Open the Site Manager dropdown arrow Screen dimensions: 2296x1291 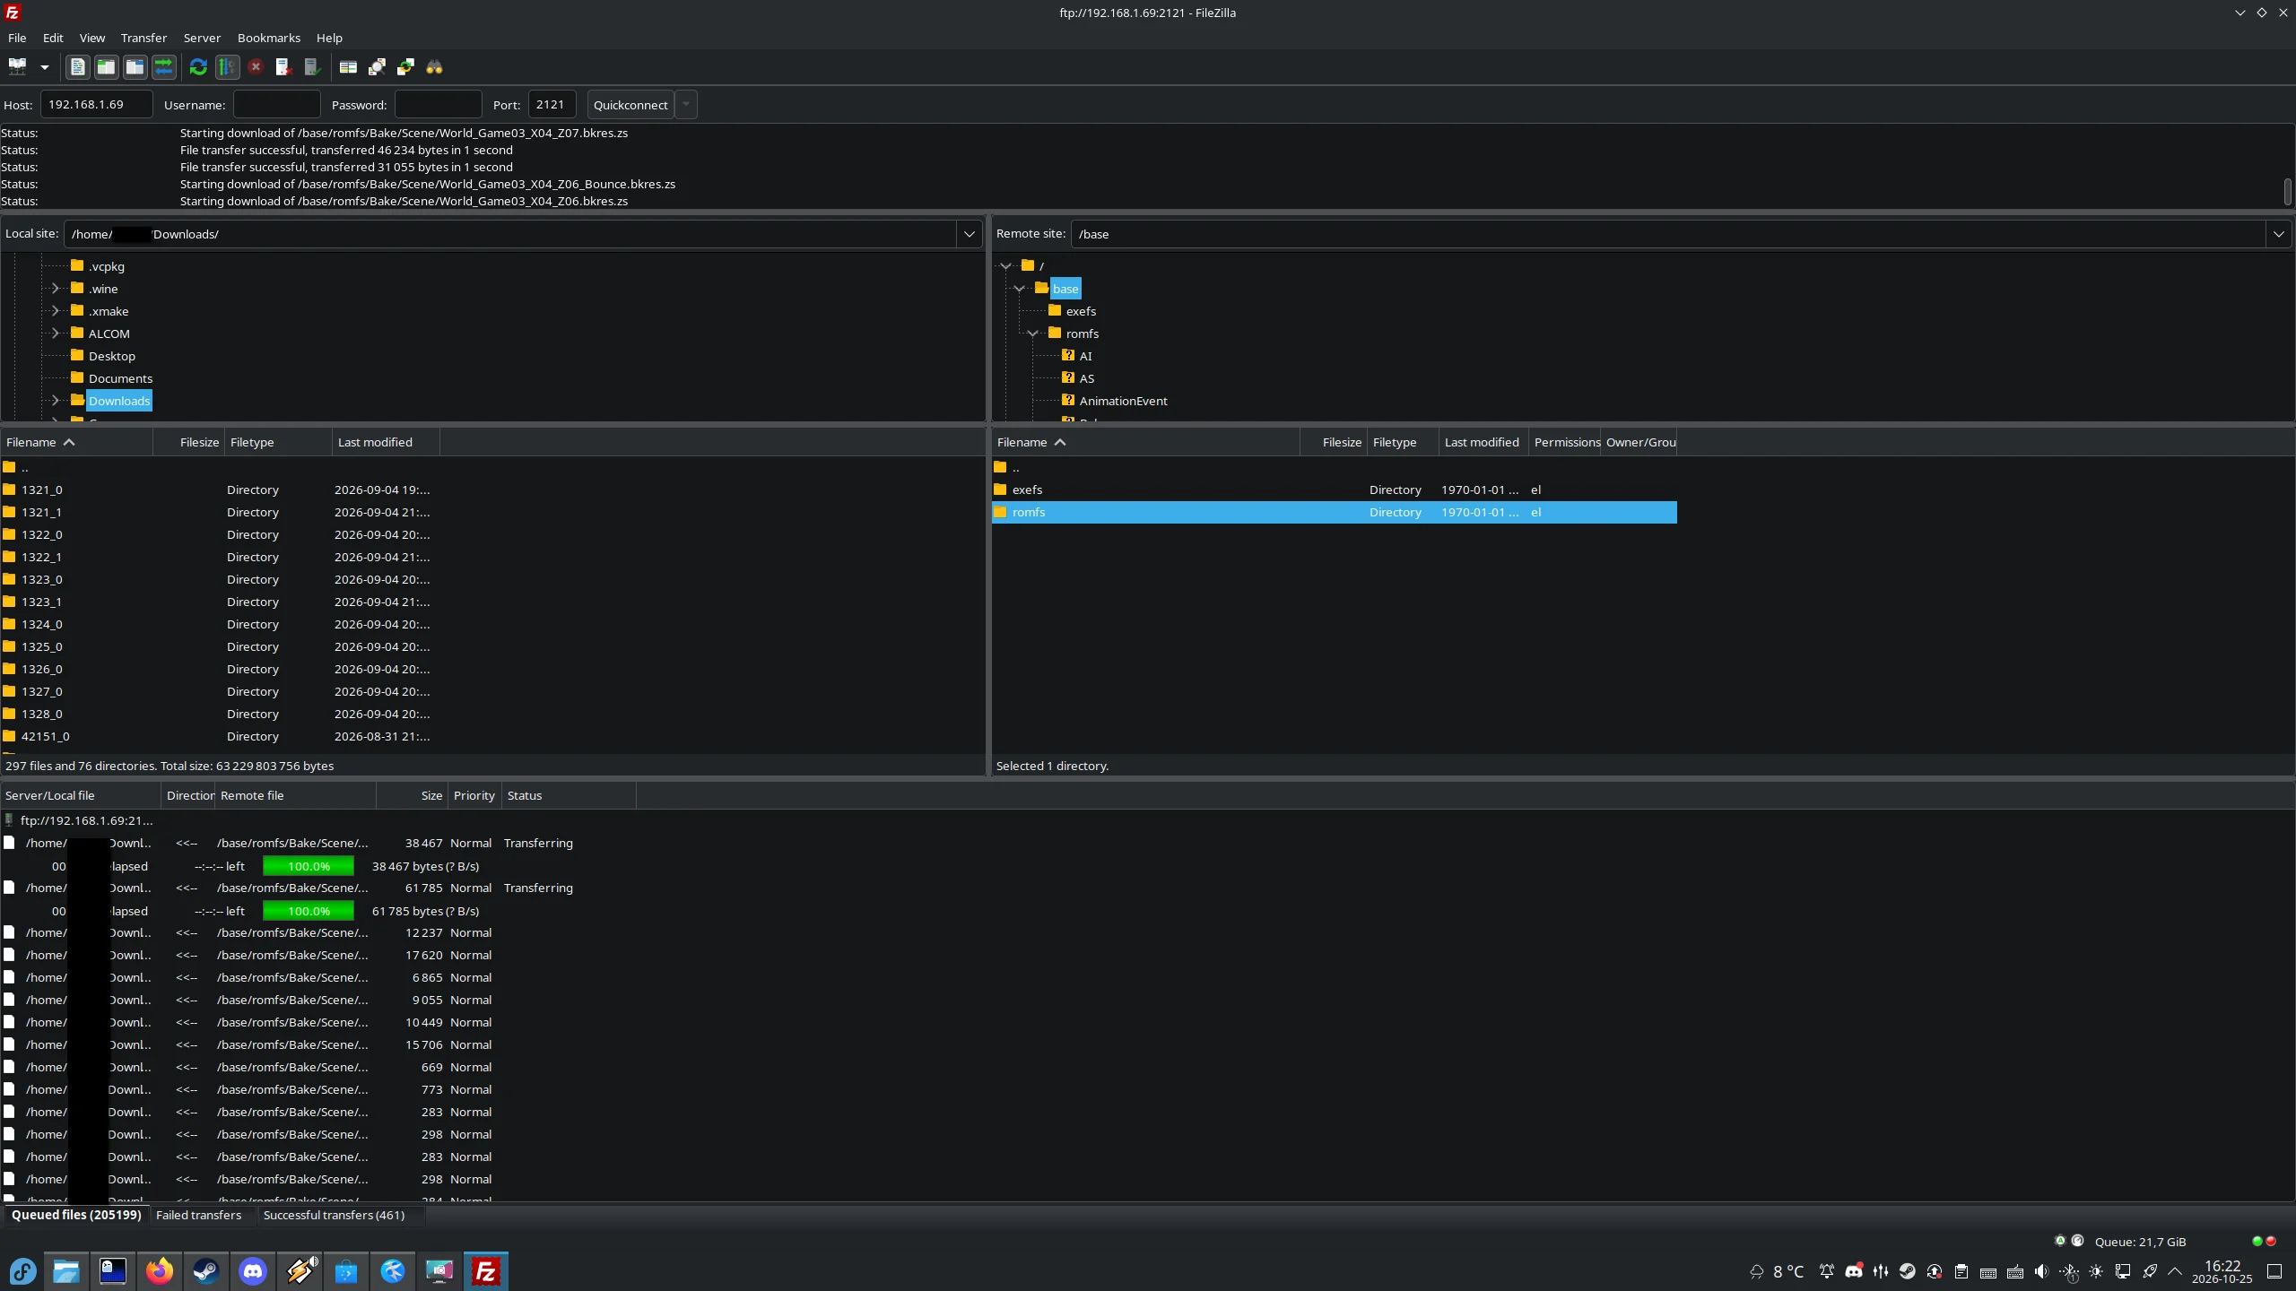click(x=44, y=67)
